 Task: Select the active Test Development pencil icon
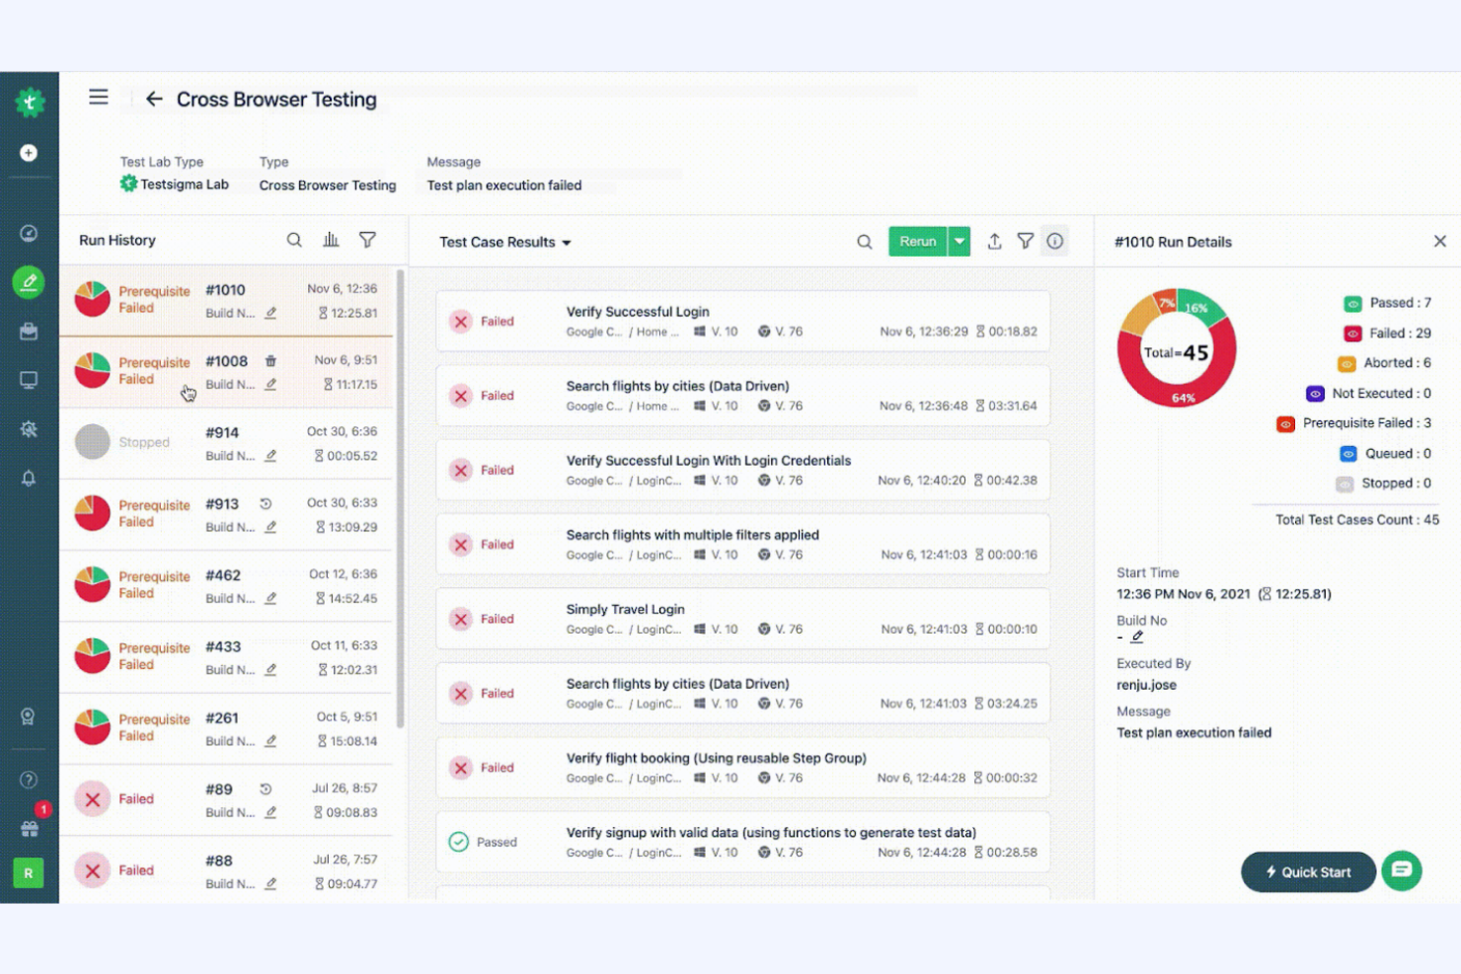click(x=29, y=282)
